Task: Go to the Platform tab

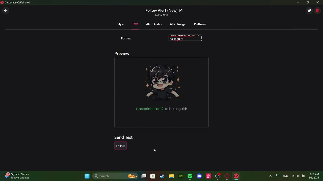Action: click(200, 24)
